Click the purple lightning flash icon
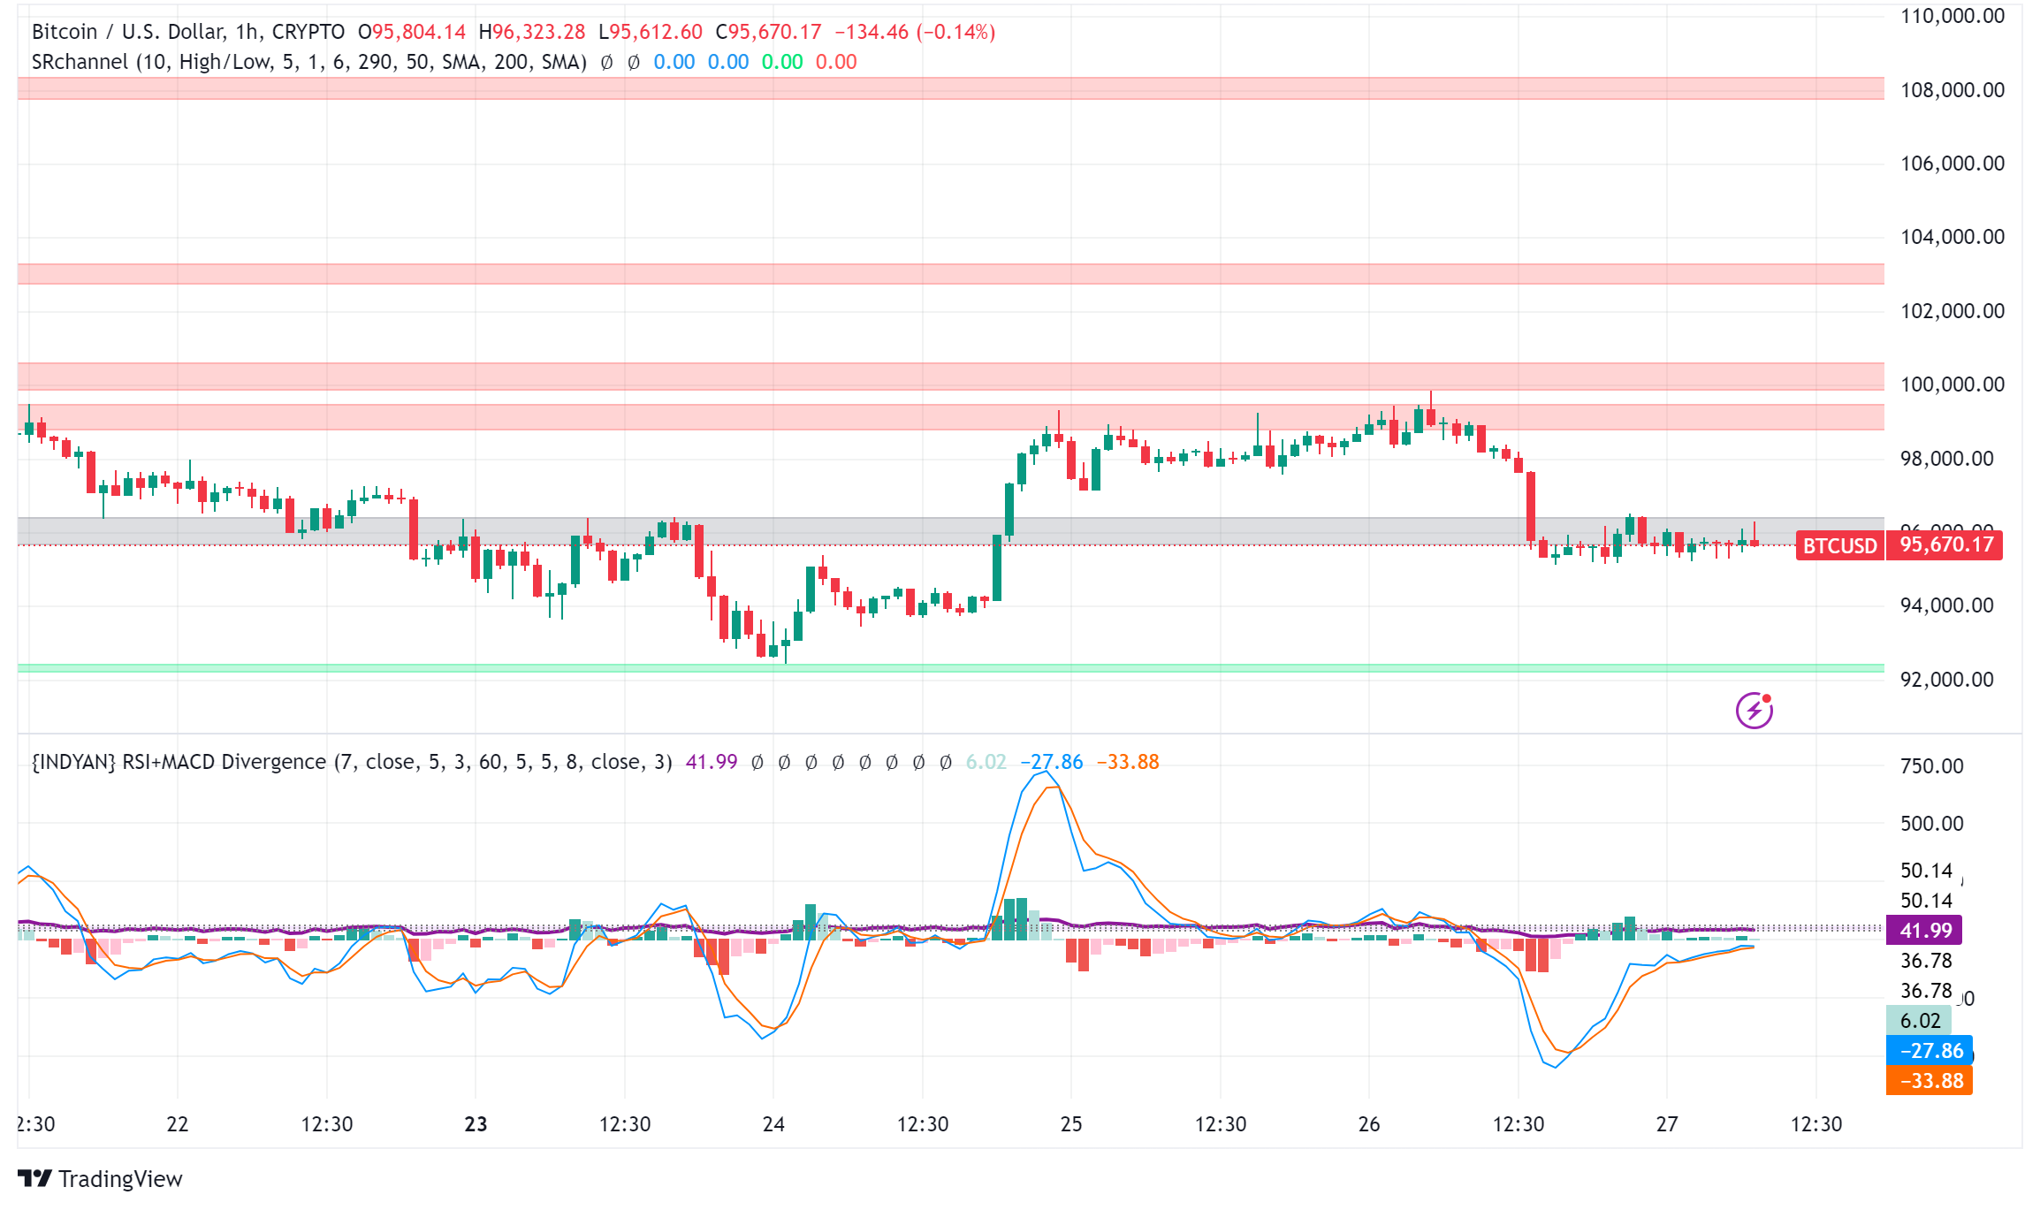The height and width of the screenshot is (1210, 2040). [1754, 710]
